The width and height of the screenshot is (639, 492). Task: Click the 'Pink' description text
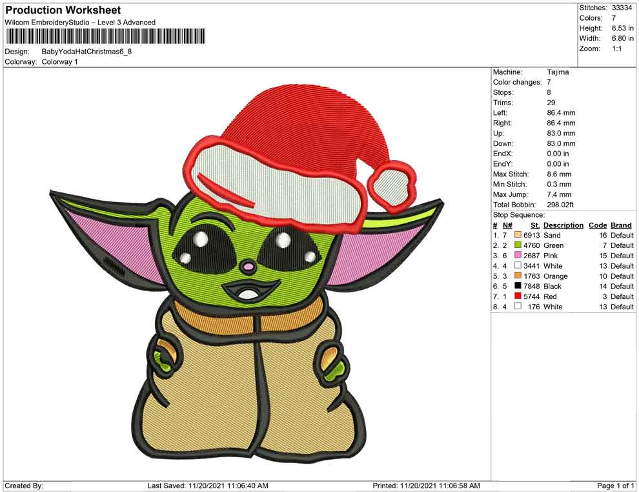coord(551,256)
